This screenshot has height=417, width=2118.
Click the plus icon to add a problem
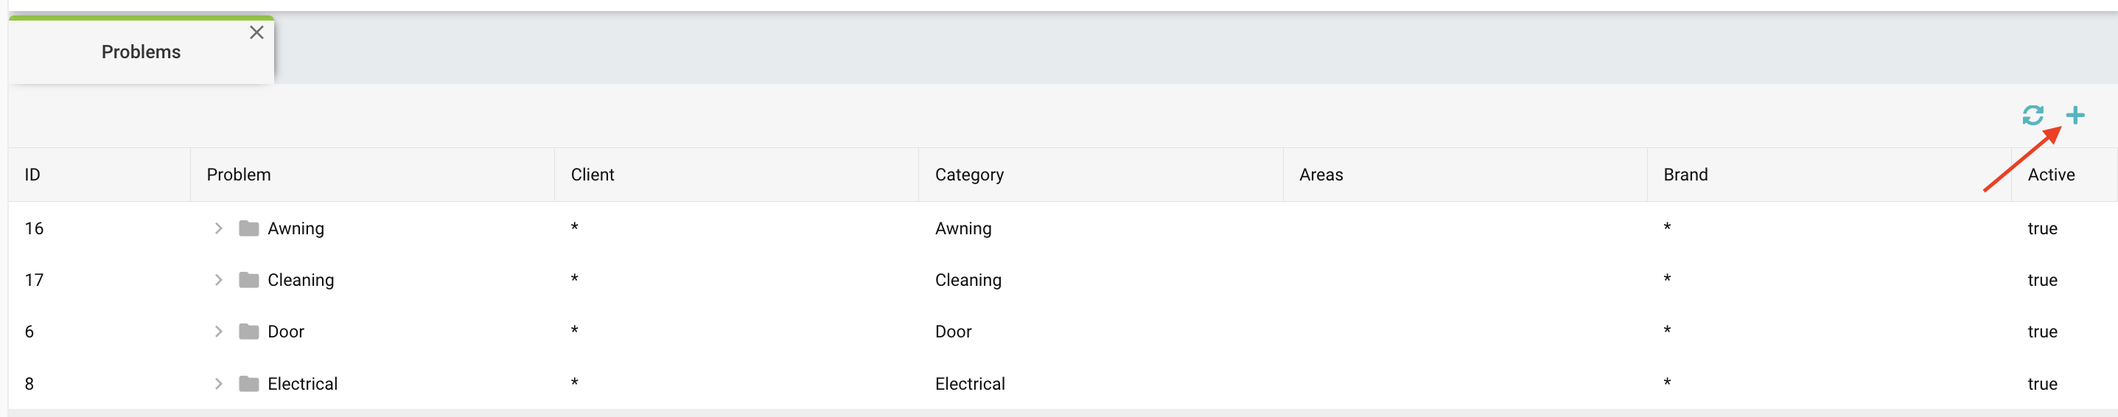(x=2075, y=115)
